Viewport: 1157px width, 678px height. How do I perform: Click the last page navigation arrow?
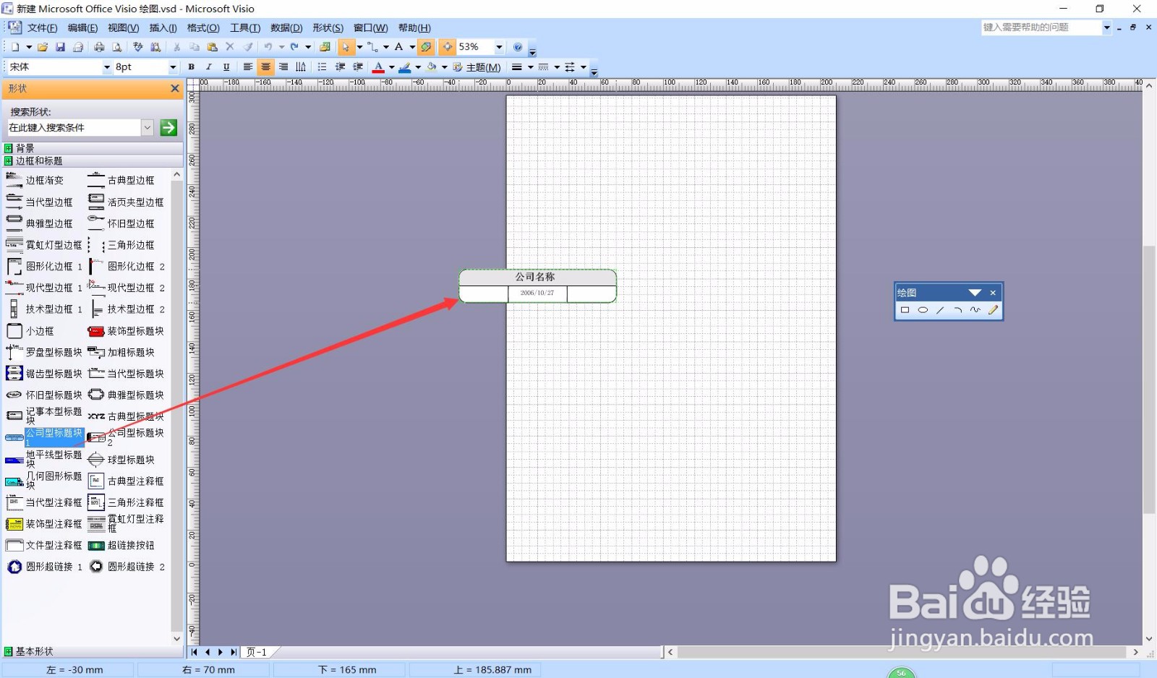(234, 652)
